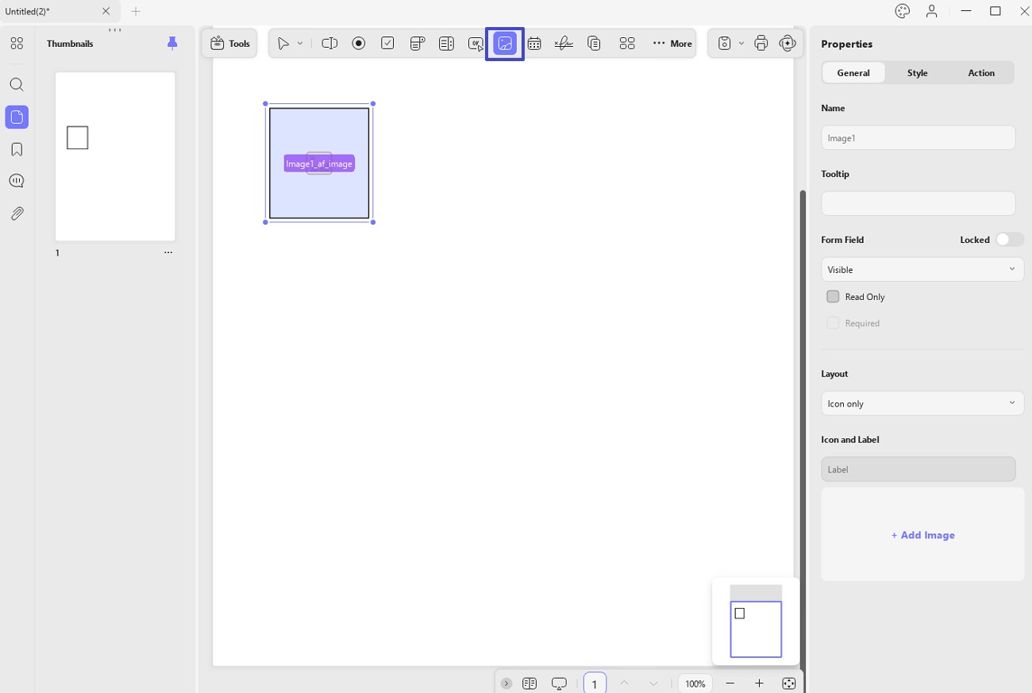1032x693 pixels.
Task: Expand the selection tool dropdown arrow
Action: 300,44
